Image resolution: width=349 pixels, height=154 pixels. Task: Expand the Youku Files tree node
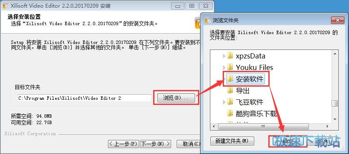click(224, 67)
